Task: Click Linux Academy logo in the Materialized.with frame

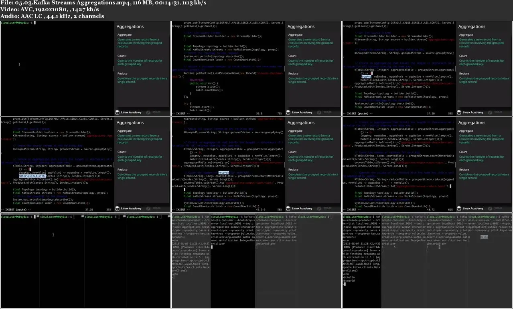Action: click(128, 209)
